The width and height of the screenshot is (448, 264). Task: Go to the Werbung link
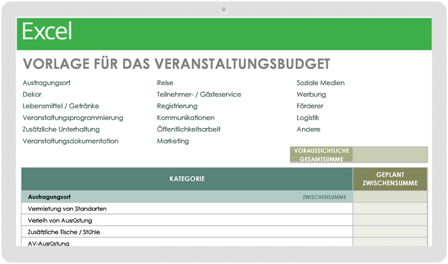click(311, 94)
